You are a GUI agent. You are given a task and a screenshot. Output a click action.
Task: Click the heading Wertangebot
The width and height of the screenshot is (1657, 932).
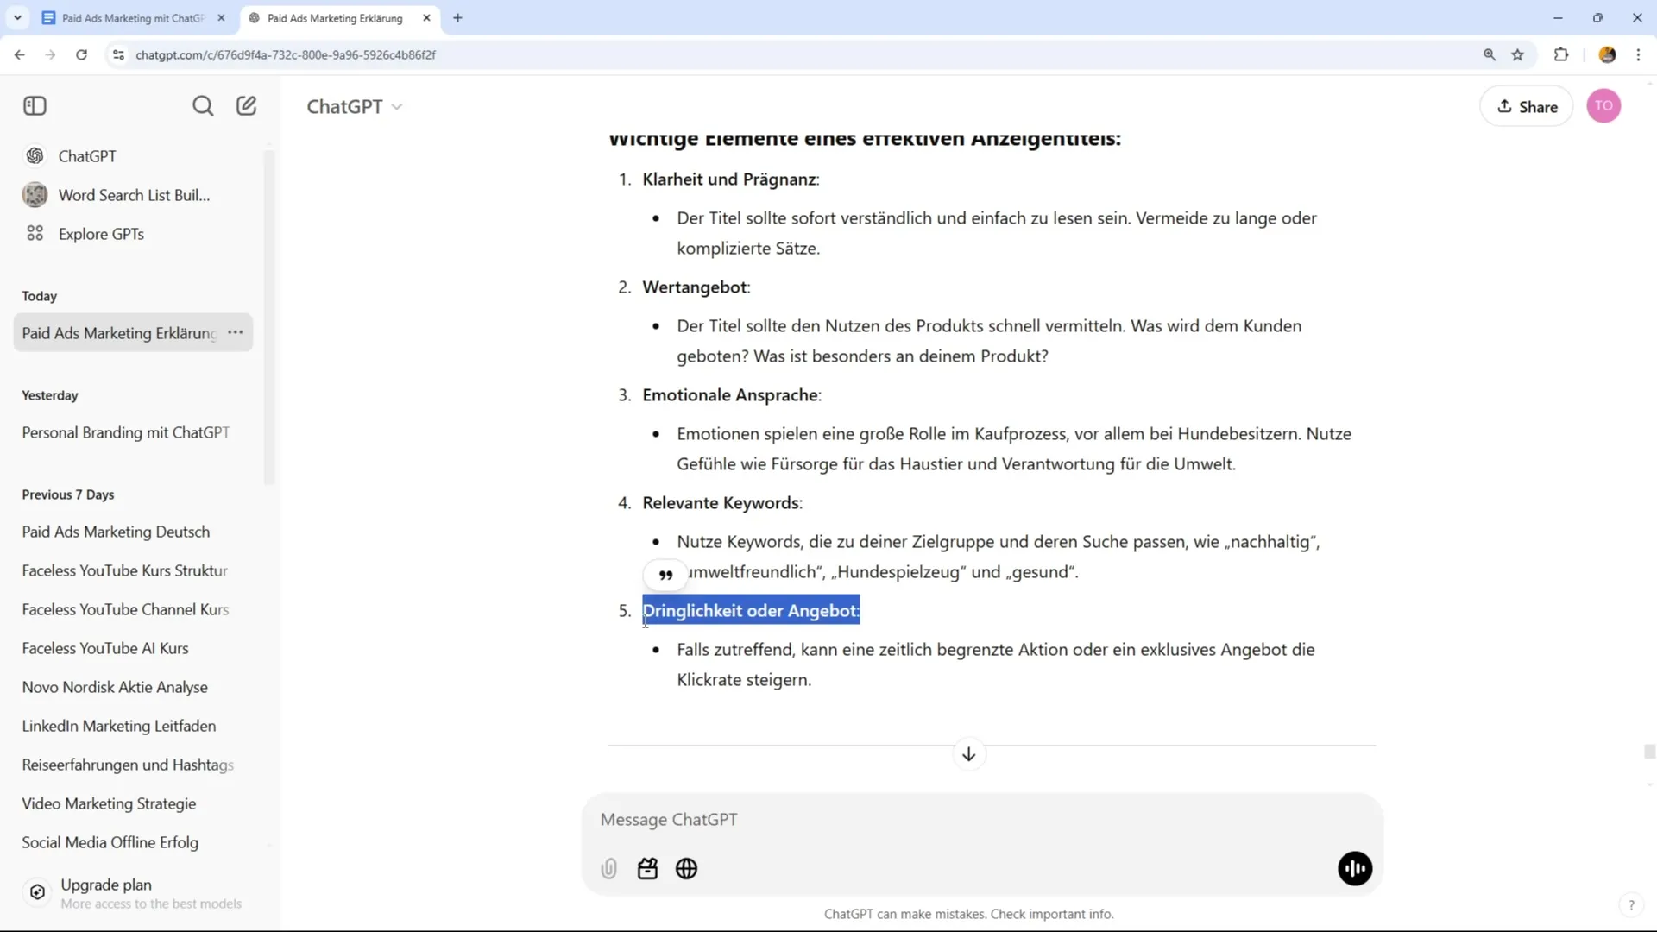point(695,287)
